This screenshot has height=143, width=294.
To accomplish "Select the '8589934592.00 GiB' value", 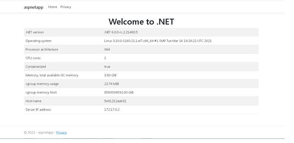I will (119, 92).
